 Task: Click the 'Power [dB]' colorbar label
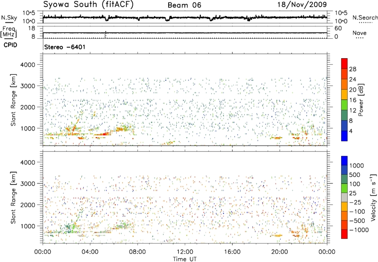point(361,100)
